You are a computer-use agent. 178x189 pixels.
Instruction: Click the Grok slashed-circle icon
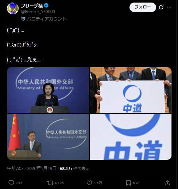pyautogui.click(x=161, y=7)
